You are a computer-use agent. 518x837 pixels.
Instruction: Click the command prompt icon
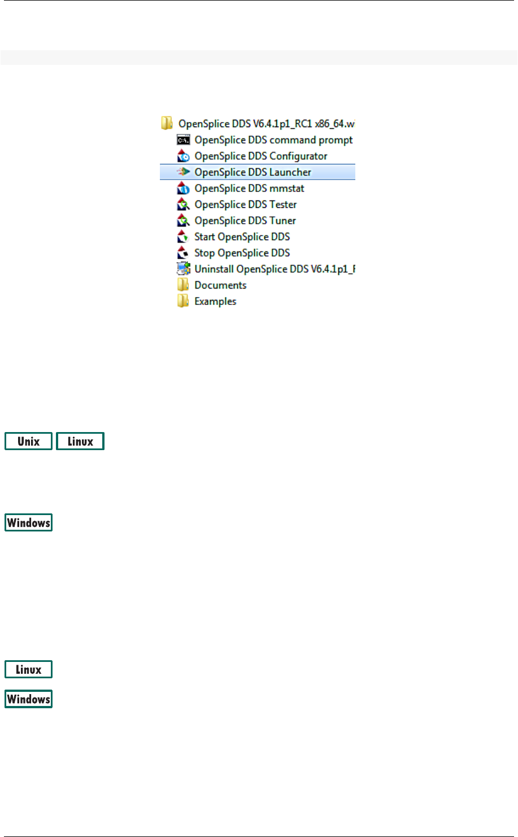[x=183, y=139]
